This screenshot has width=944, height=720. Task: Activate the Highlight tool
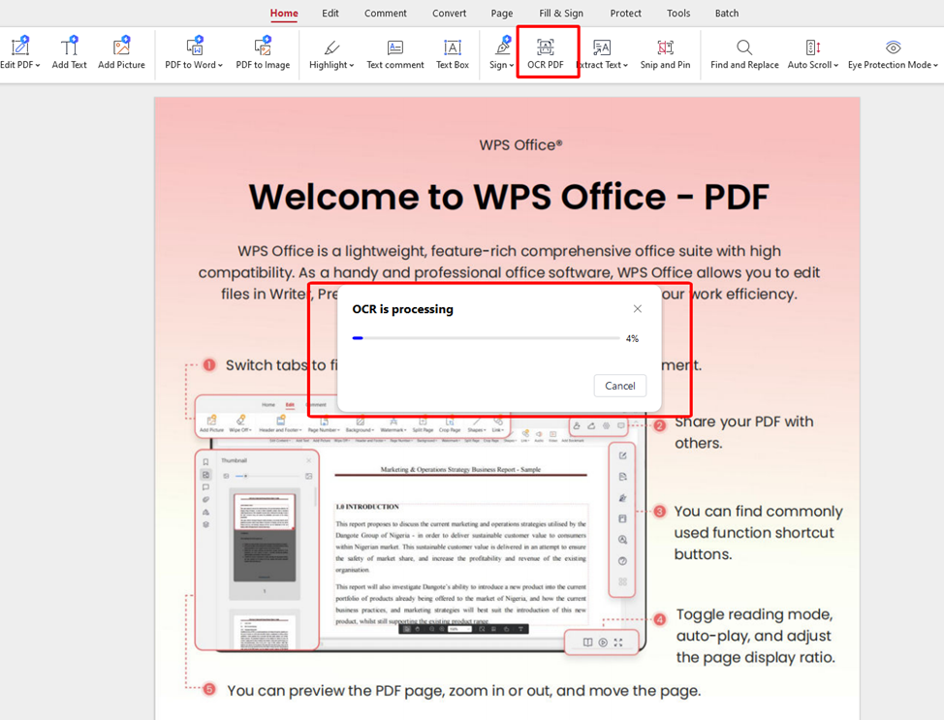tap(331, 53)
